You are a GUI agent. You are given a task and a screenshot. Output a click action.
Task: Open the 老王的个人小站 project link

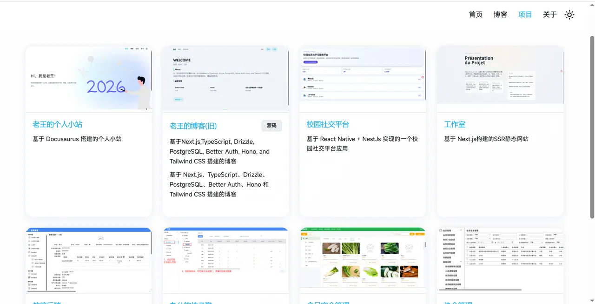coord(58,124)
